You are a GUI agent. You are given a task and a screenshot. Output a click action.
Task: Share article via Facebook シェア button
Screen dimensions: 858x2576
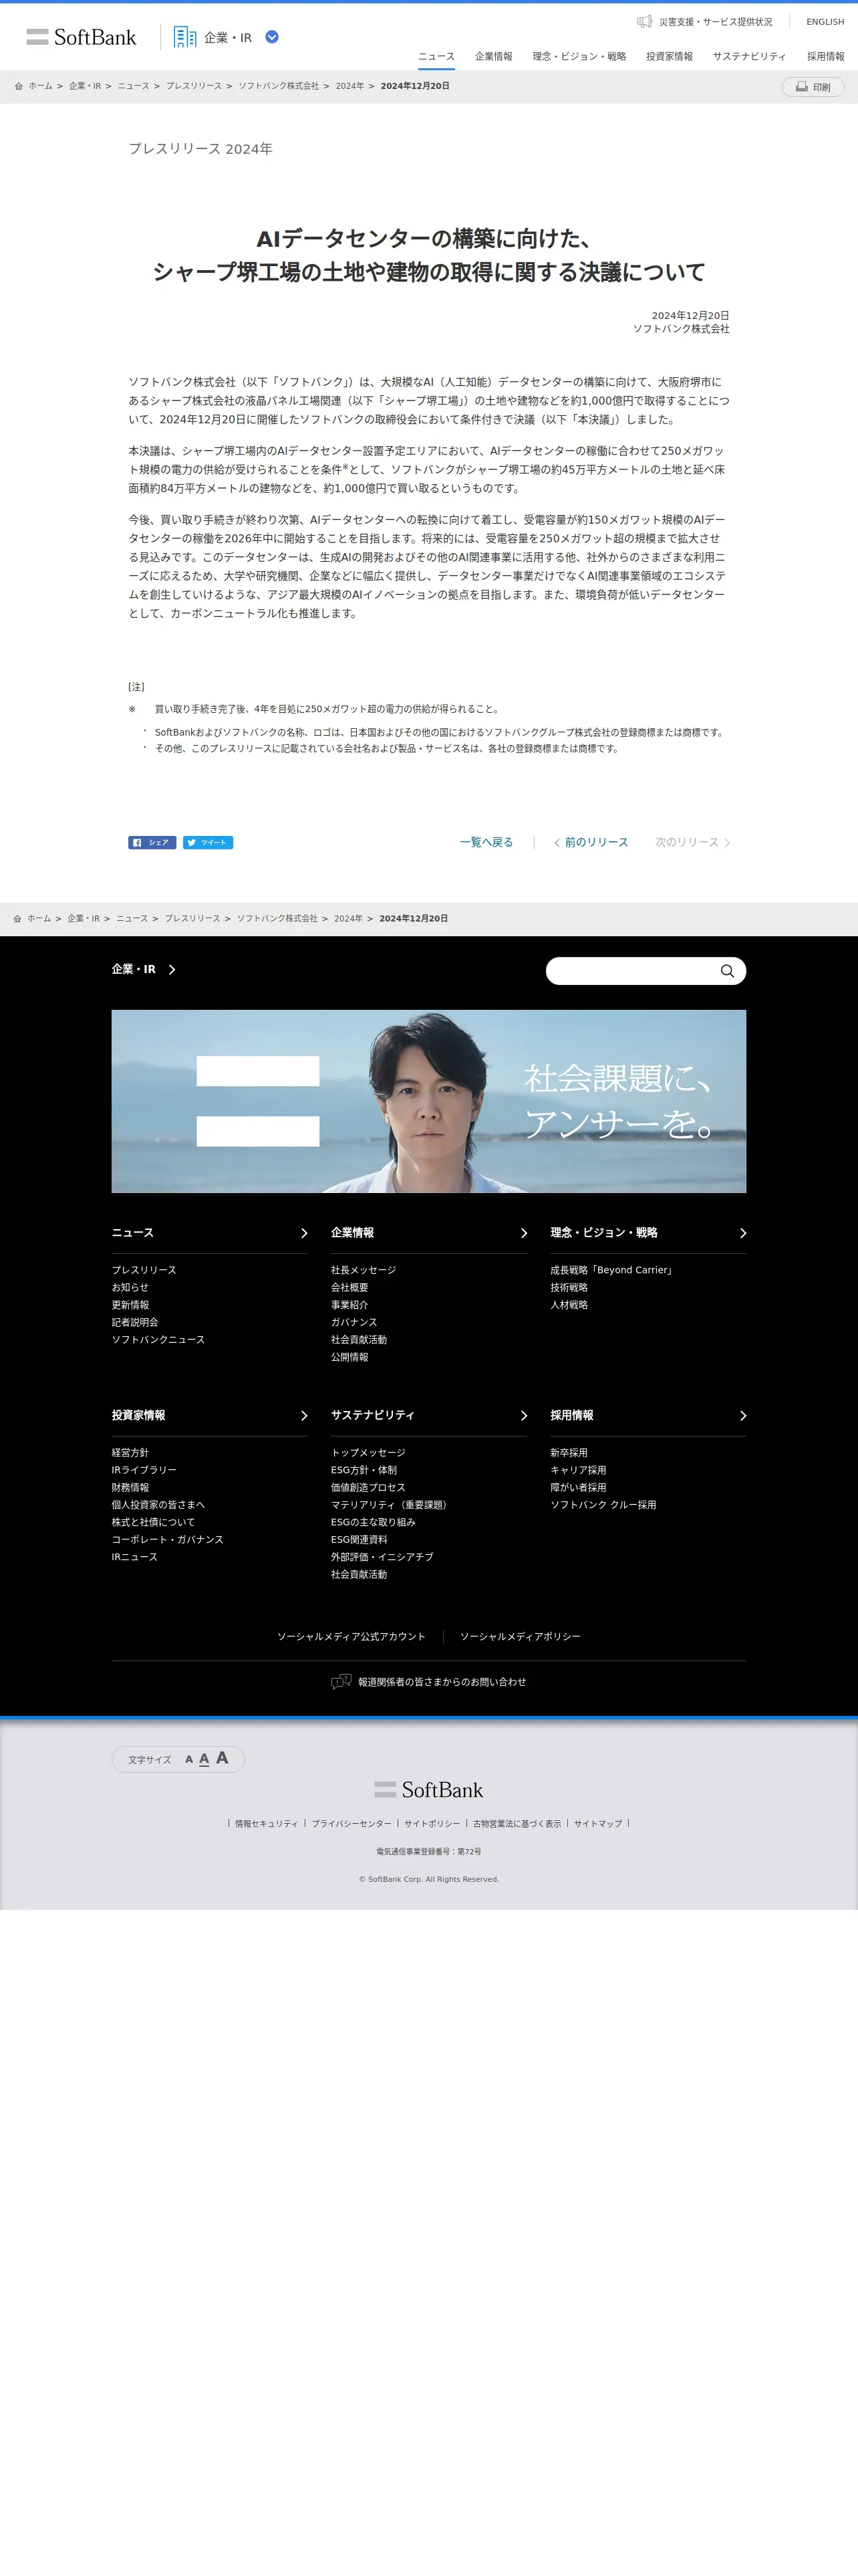tap(152, 843)
